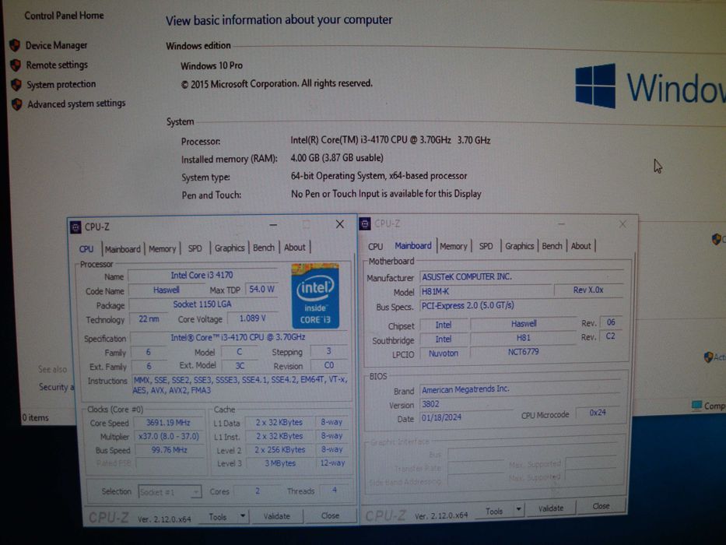Click the 4.00 GB installed memory value
The image size is (726, 545).
click(337, 158)
